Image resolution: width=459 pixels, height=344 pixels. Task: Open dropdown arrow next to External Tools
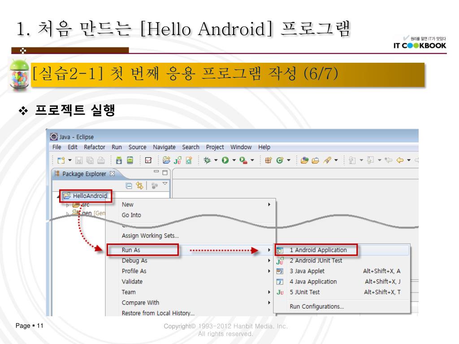252,160
